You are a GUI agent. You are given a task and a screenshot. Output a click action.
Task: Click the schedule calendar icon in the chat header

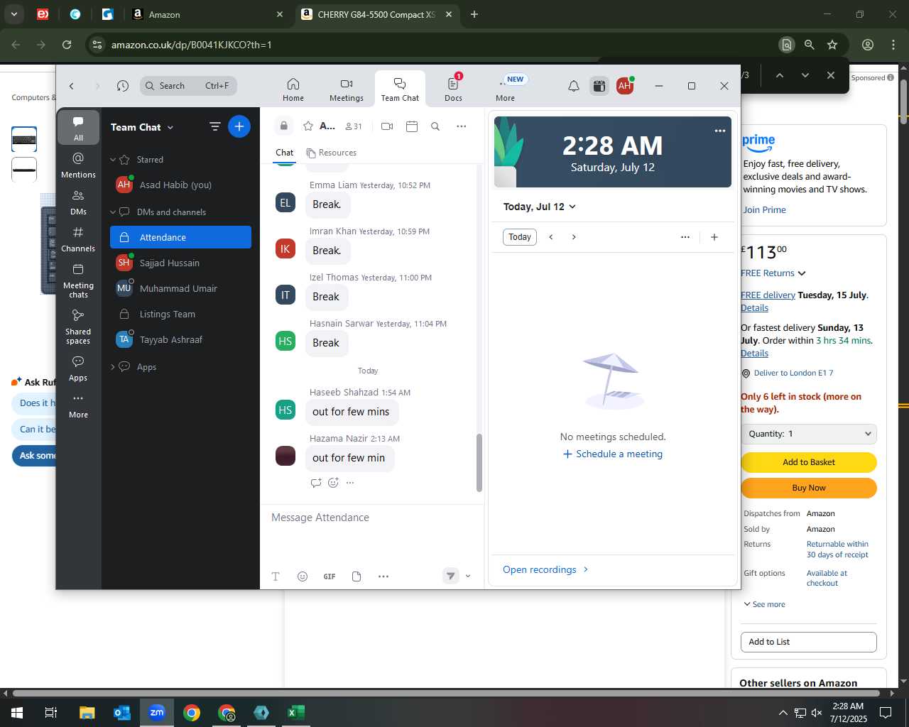412,126
